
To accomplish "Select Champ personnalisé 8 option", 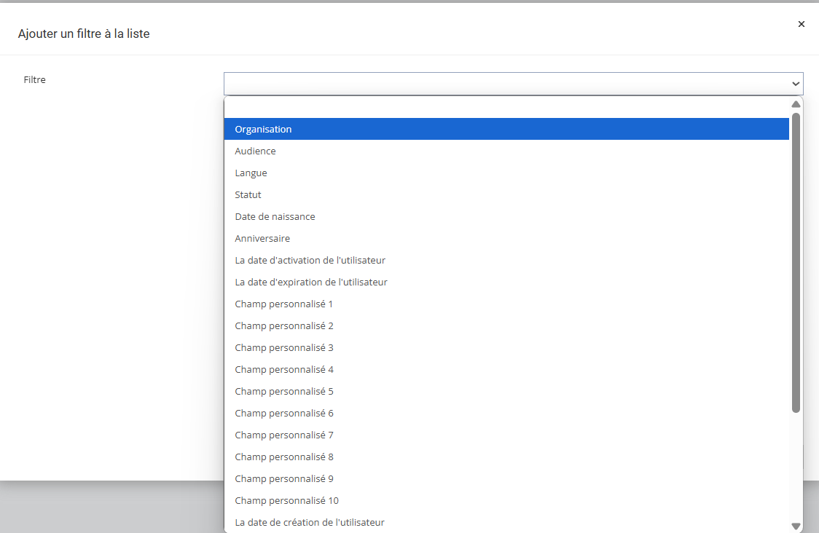I will 283,457.
